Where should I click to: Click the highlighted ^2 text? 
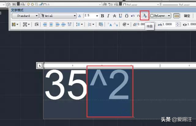tap(110, 84)
